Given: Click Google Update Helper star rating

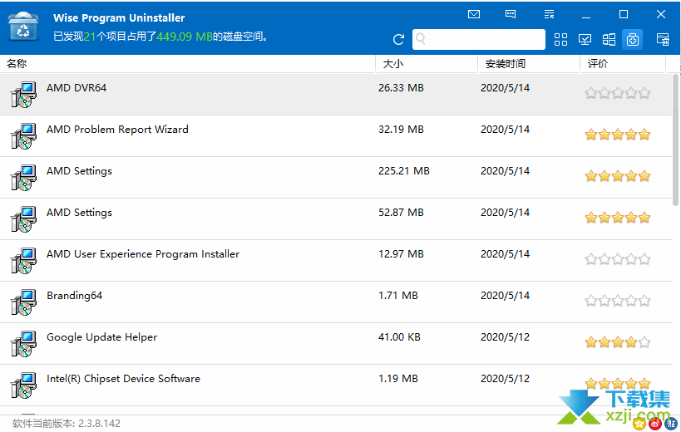Looking at the screenshot, I should [618, 342].
